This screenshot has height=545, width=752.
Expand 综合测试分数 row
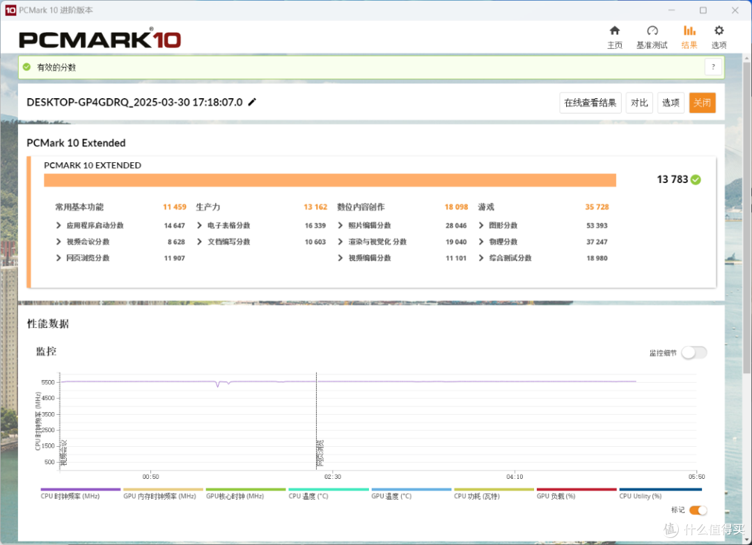tap(481, 258)
